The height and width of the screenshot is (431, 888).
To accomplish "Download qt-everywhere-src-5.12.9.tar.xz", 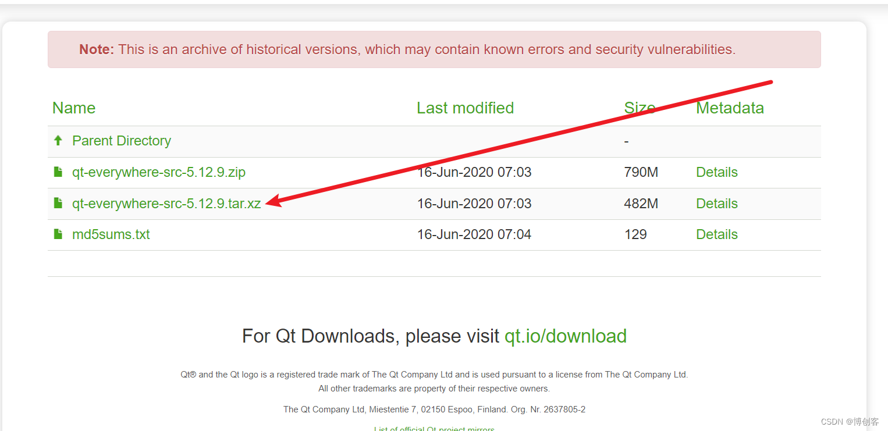I will [165, 204].
